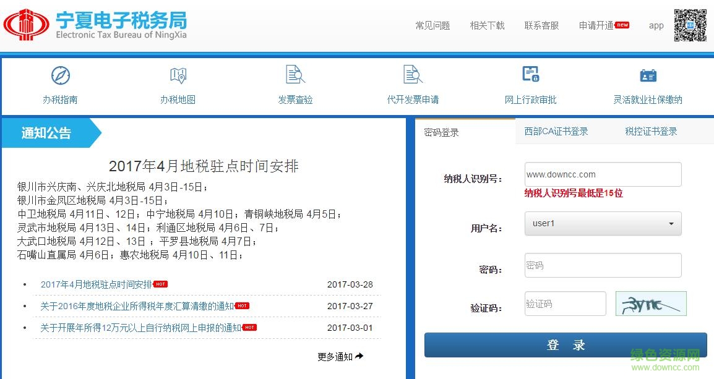Open the 办税地图 map icon
This screenshot has width=714, height=379.
[178, 75]
